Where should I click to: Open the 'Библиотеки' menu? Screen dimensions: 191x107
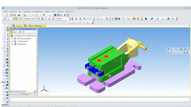pos(70,11)
